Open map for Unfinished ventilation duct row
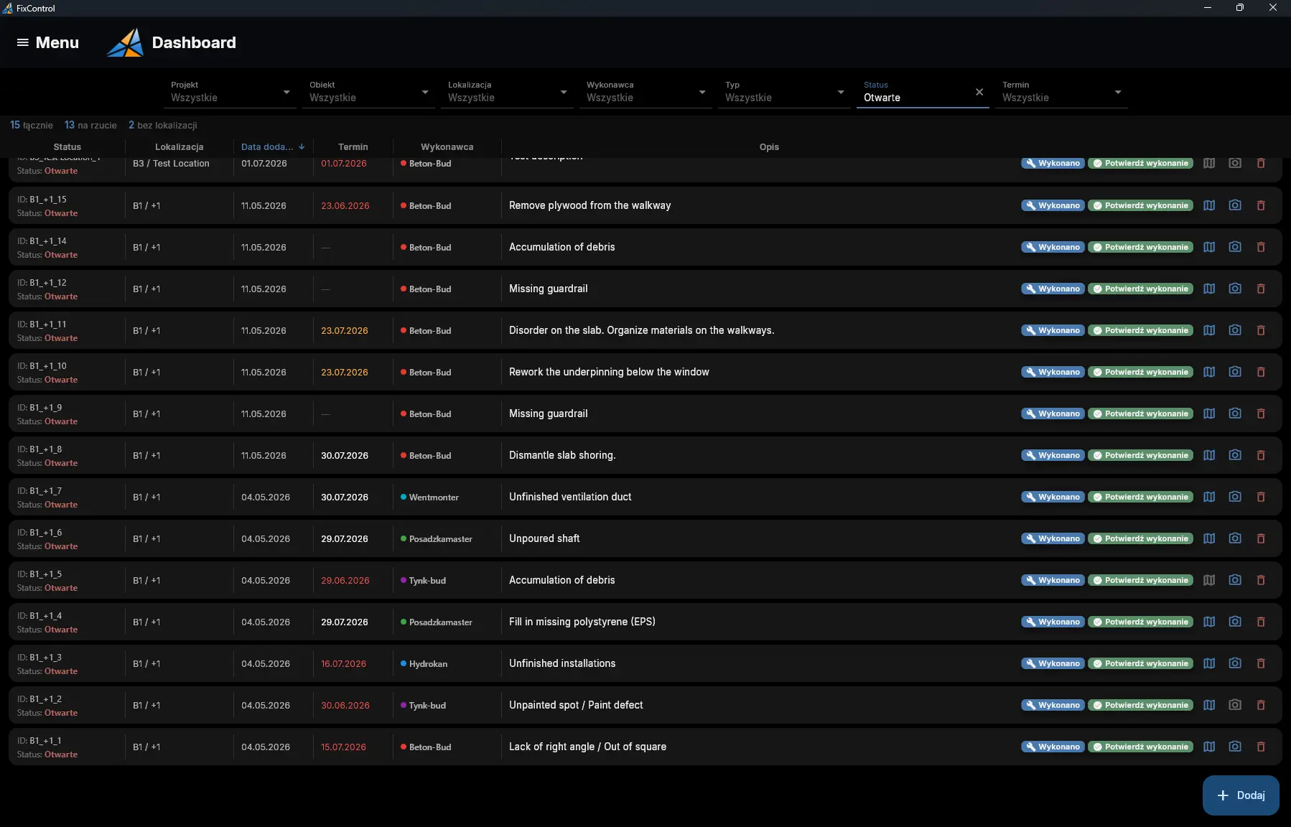The image size is (1291, 827). pos(1209,497)
